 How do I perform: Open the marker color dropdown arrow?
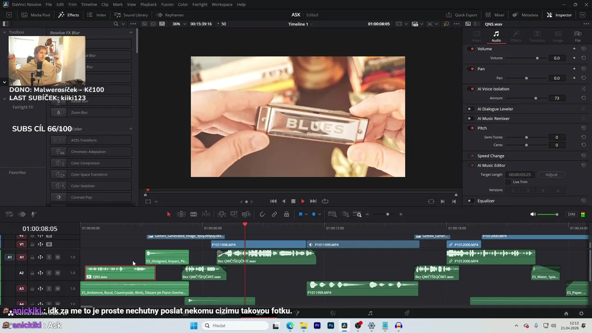[320, 214]
